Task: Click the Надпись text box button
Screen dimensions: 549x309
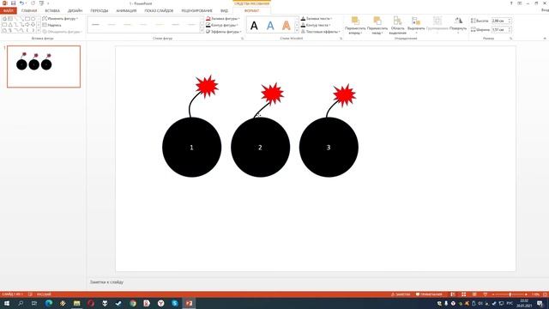Action: (51, 25)
